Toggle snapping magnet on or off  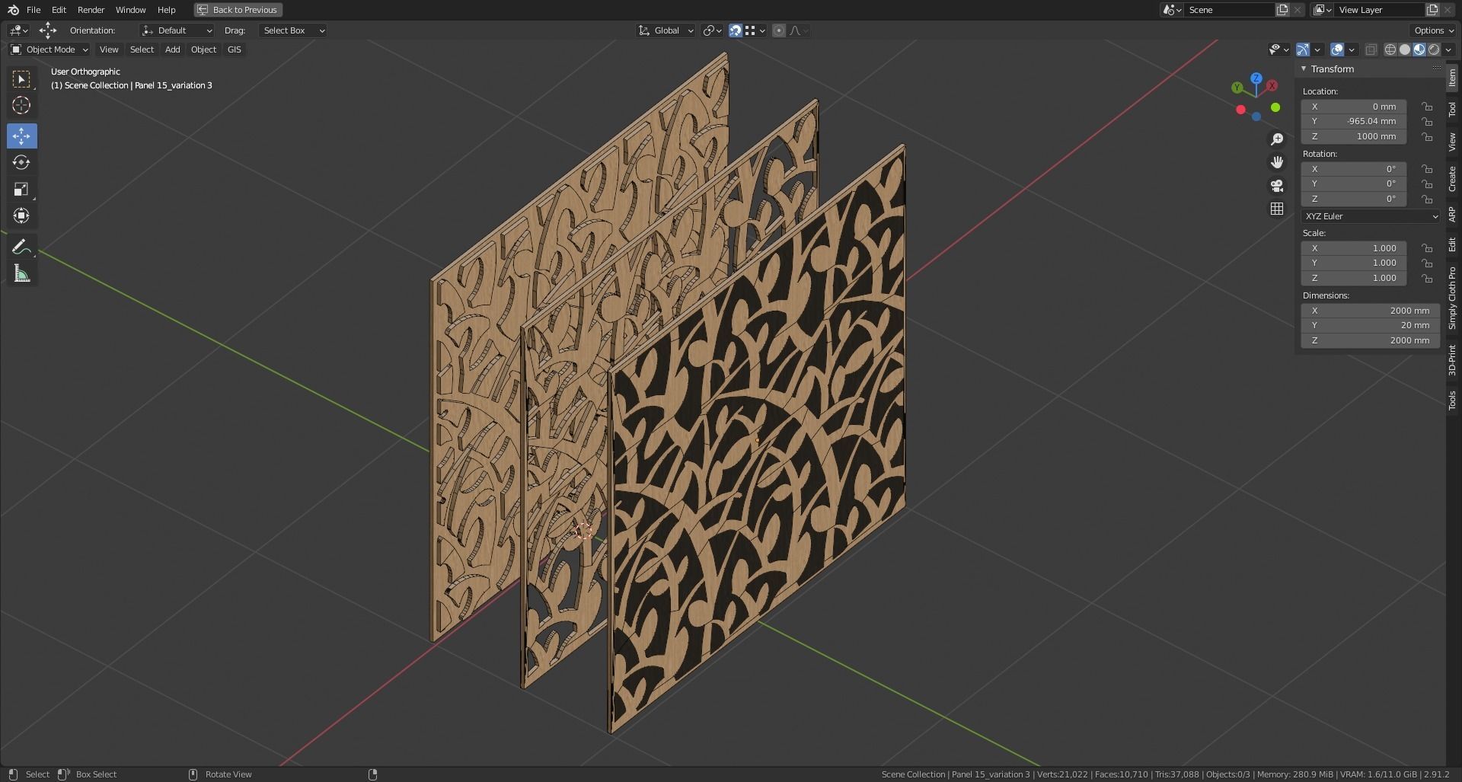[x=736, y=30]
